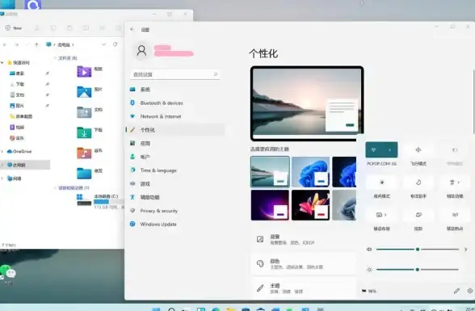This screenshot has width=475, height=311.
Task: Click the Explorer back navigation arrow
Action: coord(5,44)
